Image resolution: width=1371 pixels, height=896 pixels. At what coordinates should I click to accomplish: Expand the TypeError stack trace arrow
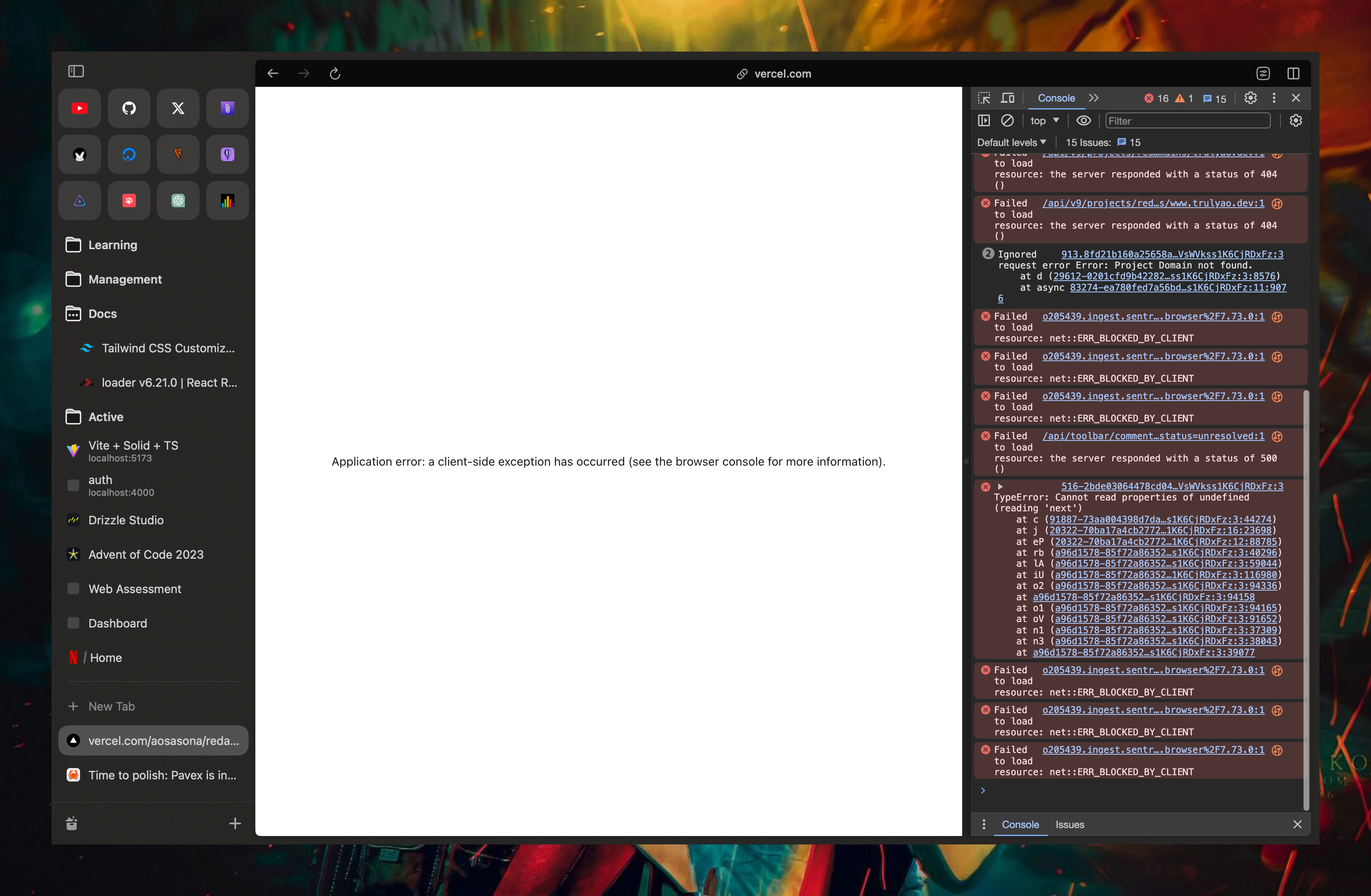tap(1000, 487)
